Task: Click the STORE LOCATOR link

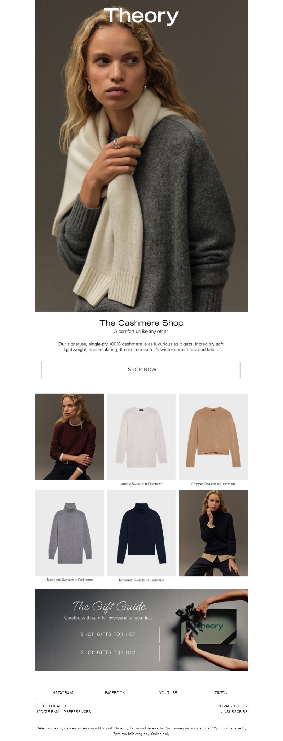Action: [x=51, y=706]
